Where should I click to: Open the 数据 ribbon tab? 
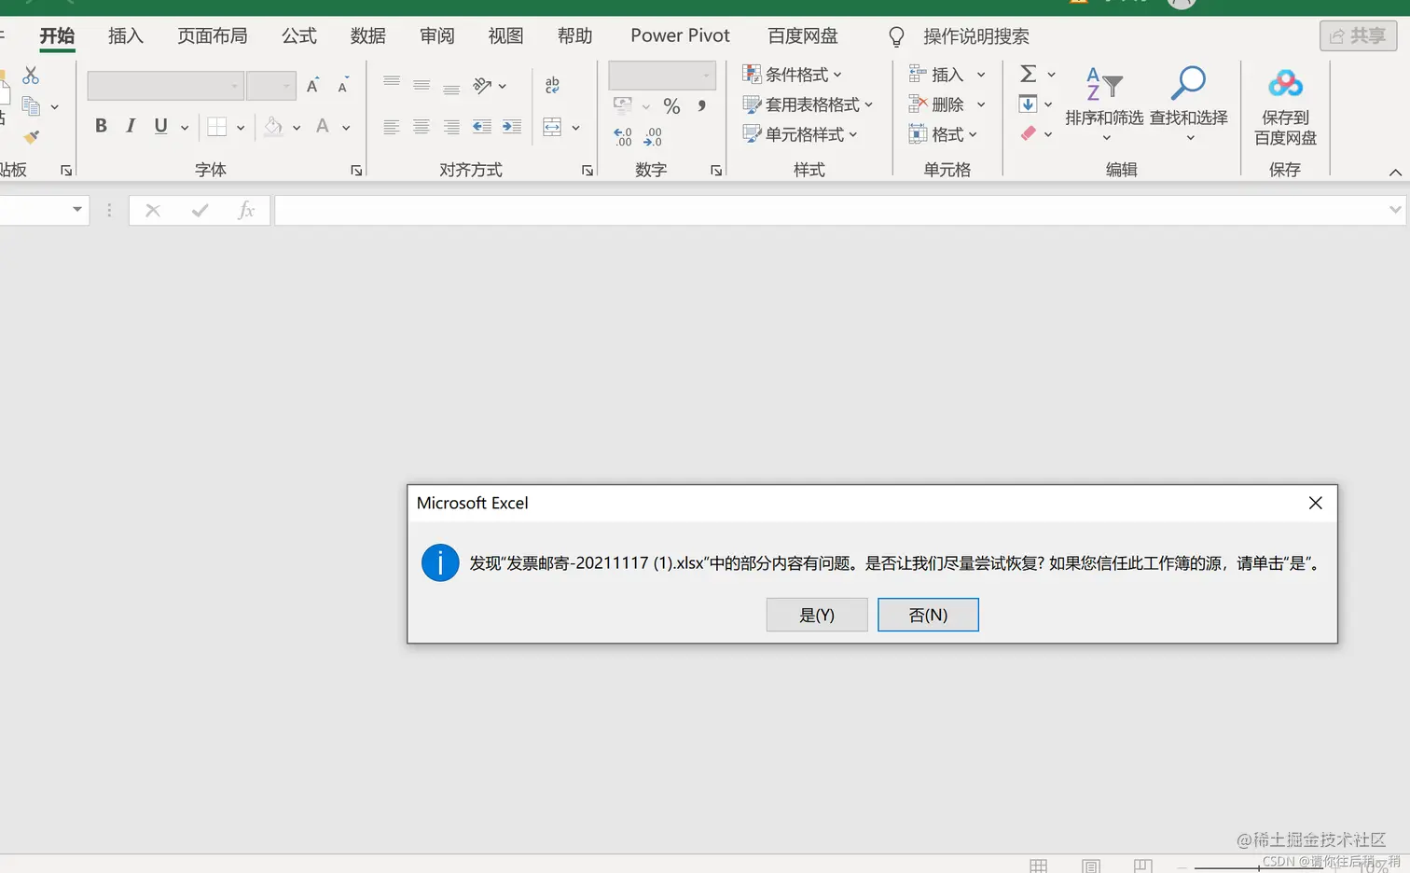point(368,35)
